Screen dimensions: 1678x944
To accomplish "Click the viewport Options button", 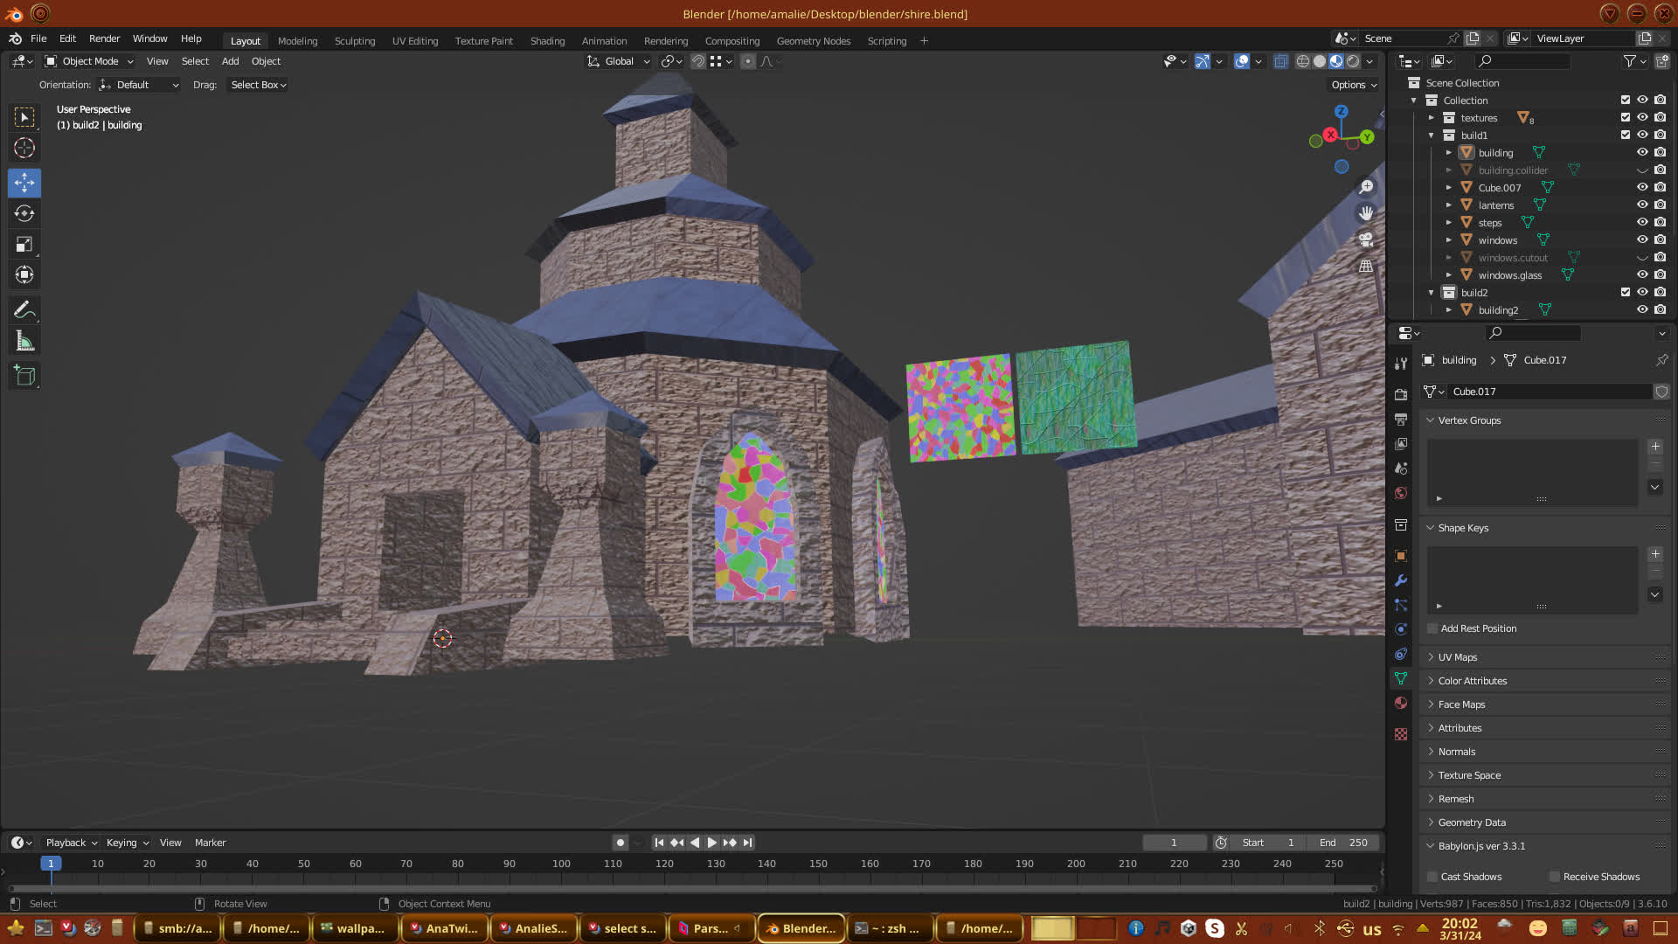I will (x=1354, y=85).
